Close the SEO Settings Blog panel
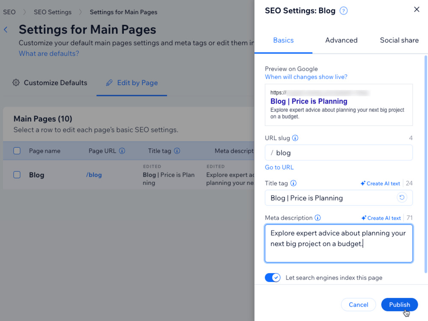 (416, 9)
